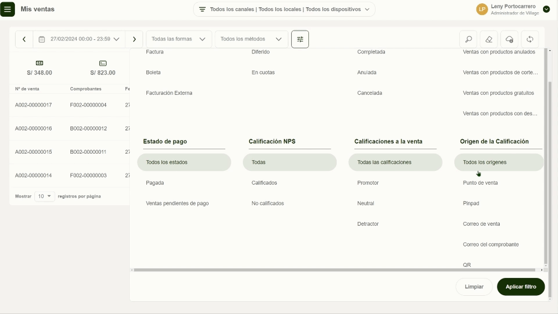Click comprobante F002-00000004
Screen dimensions: 558x314
(x=88, y=105)
